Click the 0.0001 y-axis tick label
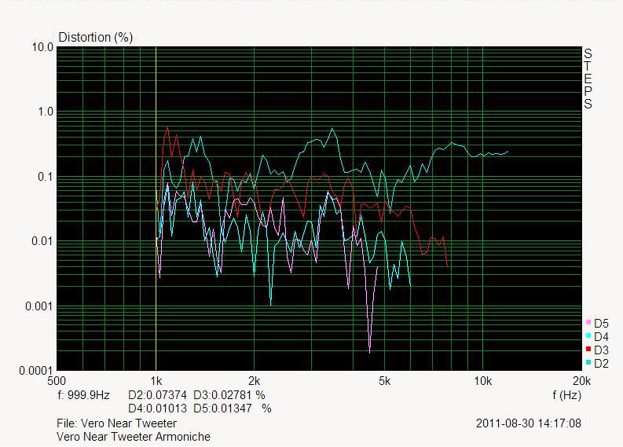Viewport: 623px width, 447px height. (36, 371)
